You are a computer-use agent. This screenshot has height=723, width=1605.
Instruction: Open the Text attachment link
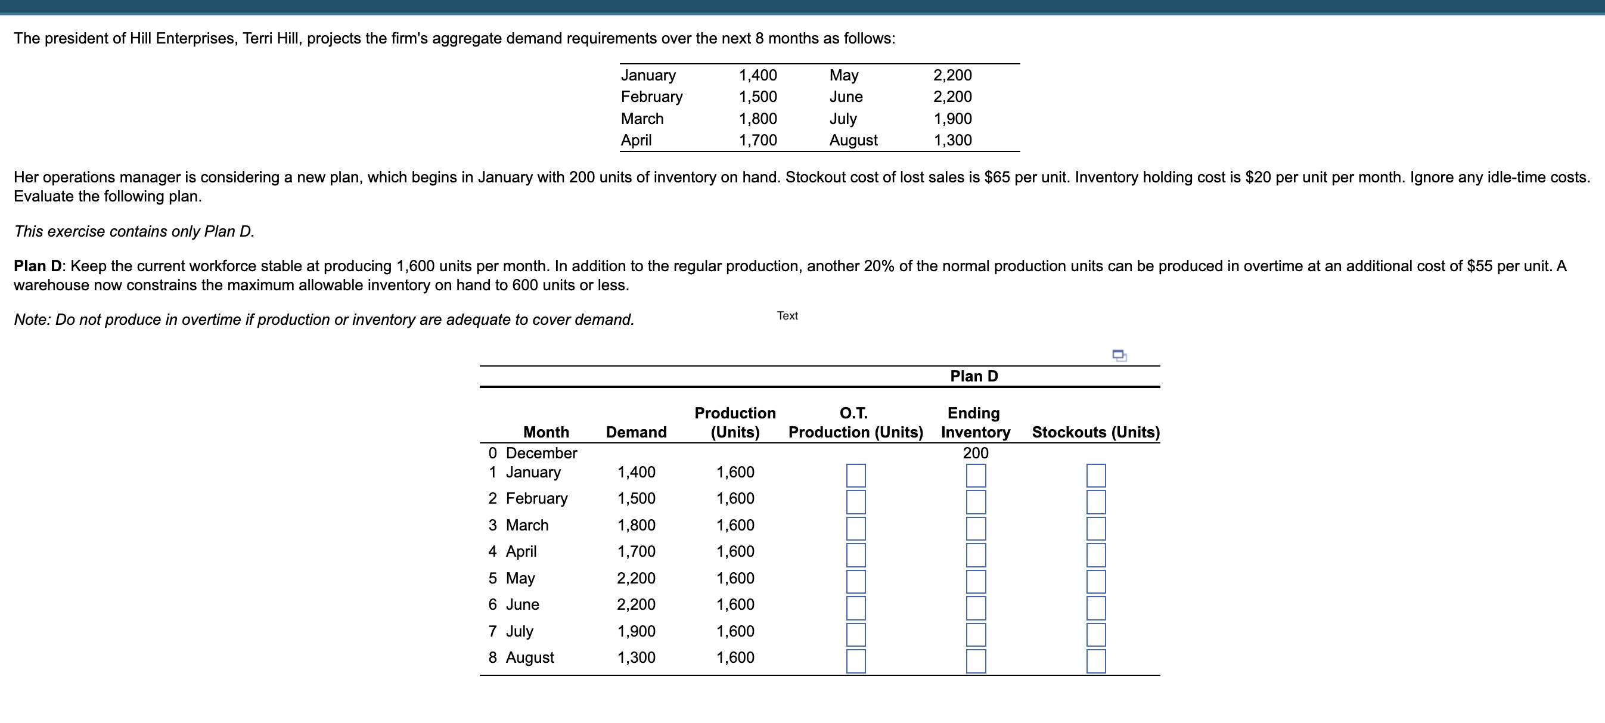pos(787,315)
